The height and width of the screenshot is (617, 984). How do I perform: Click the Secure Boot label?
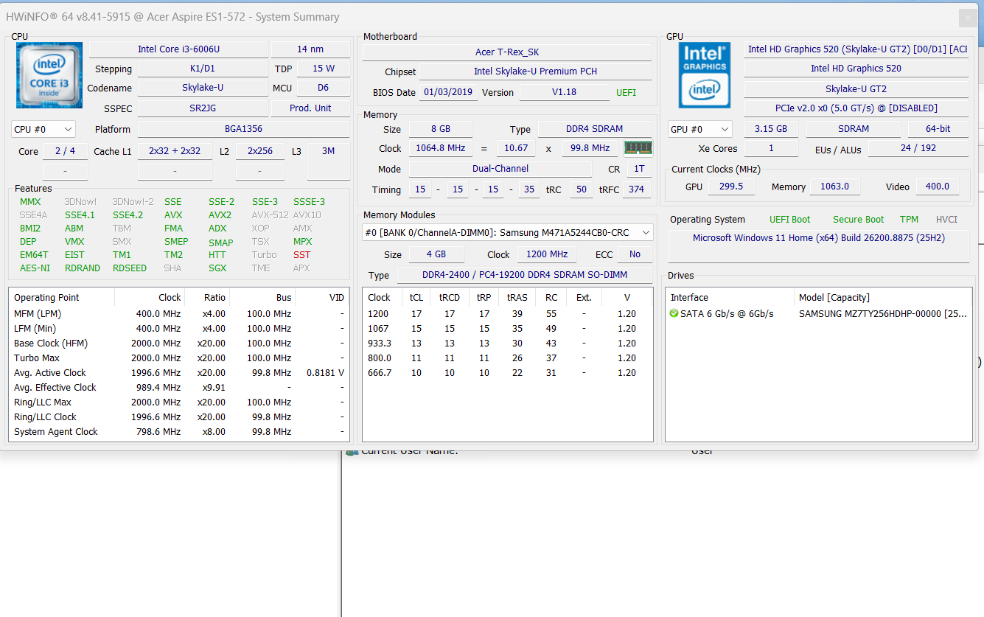tap(858, 220)
